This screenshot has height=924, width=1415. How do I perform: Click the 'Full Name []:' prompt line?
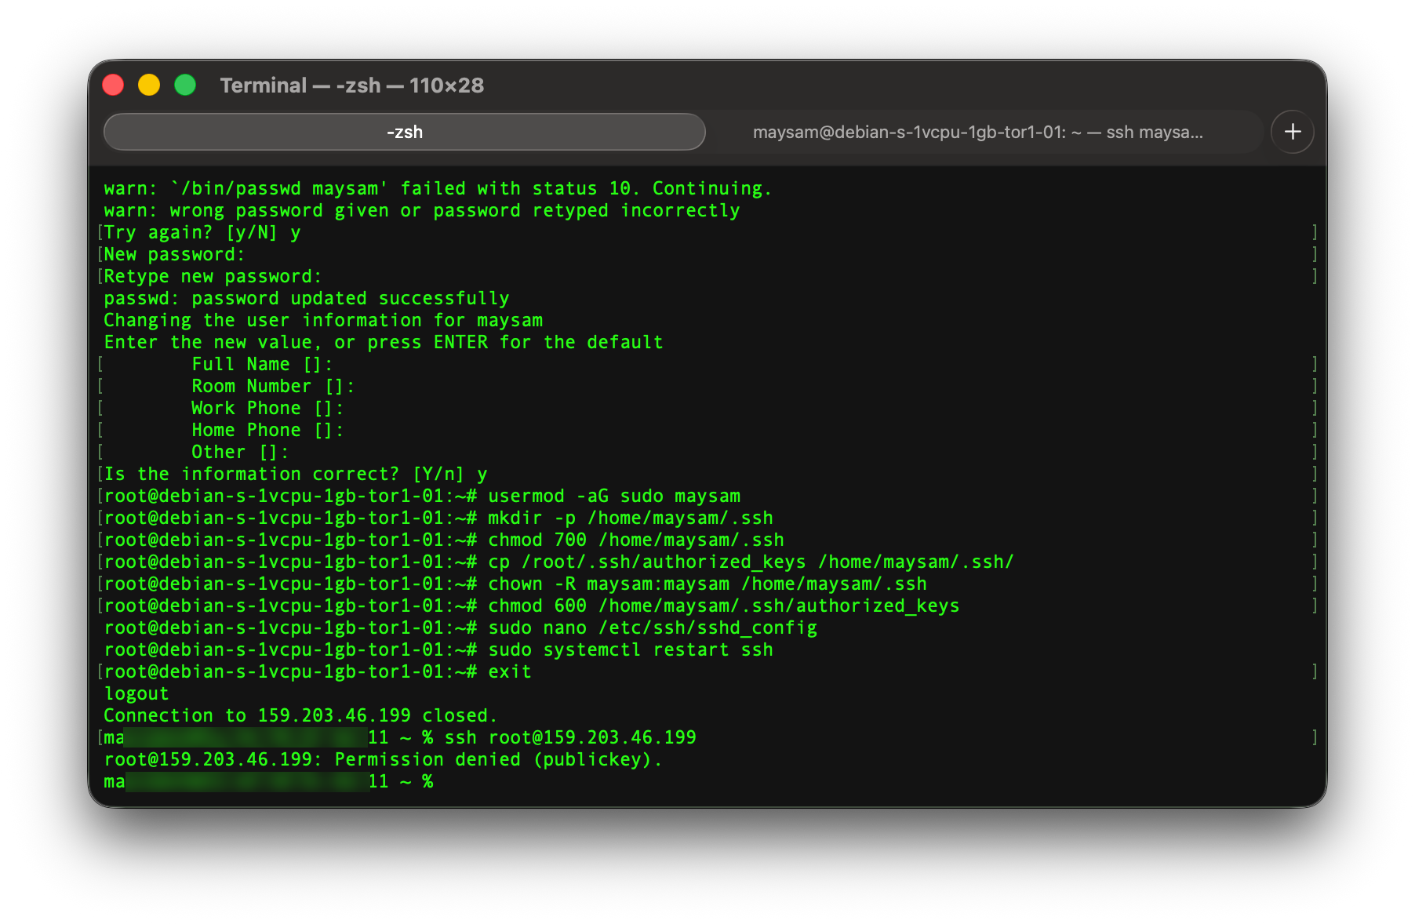[263, 365]
